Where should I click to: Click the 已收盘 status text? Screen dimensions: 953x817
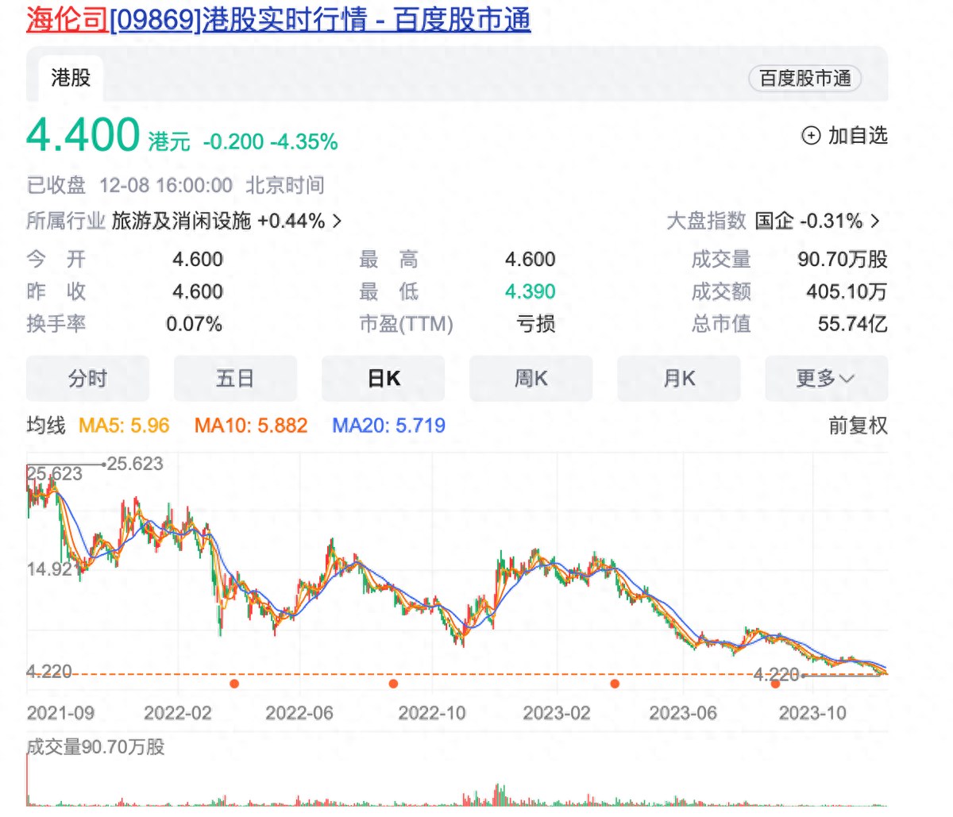coord(56,186)
